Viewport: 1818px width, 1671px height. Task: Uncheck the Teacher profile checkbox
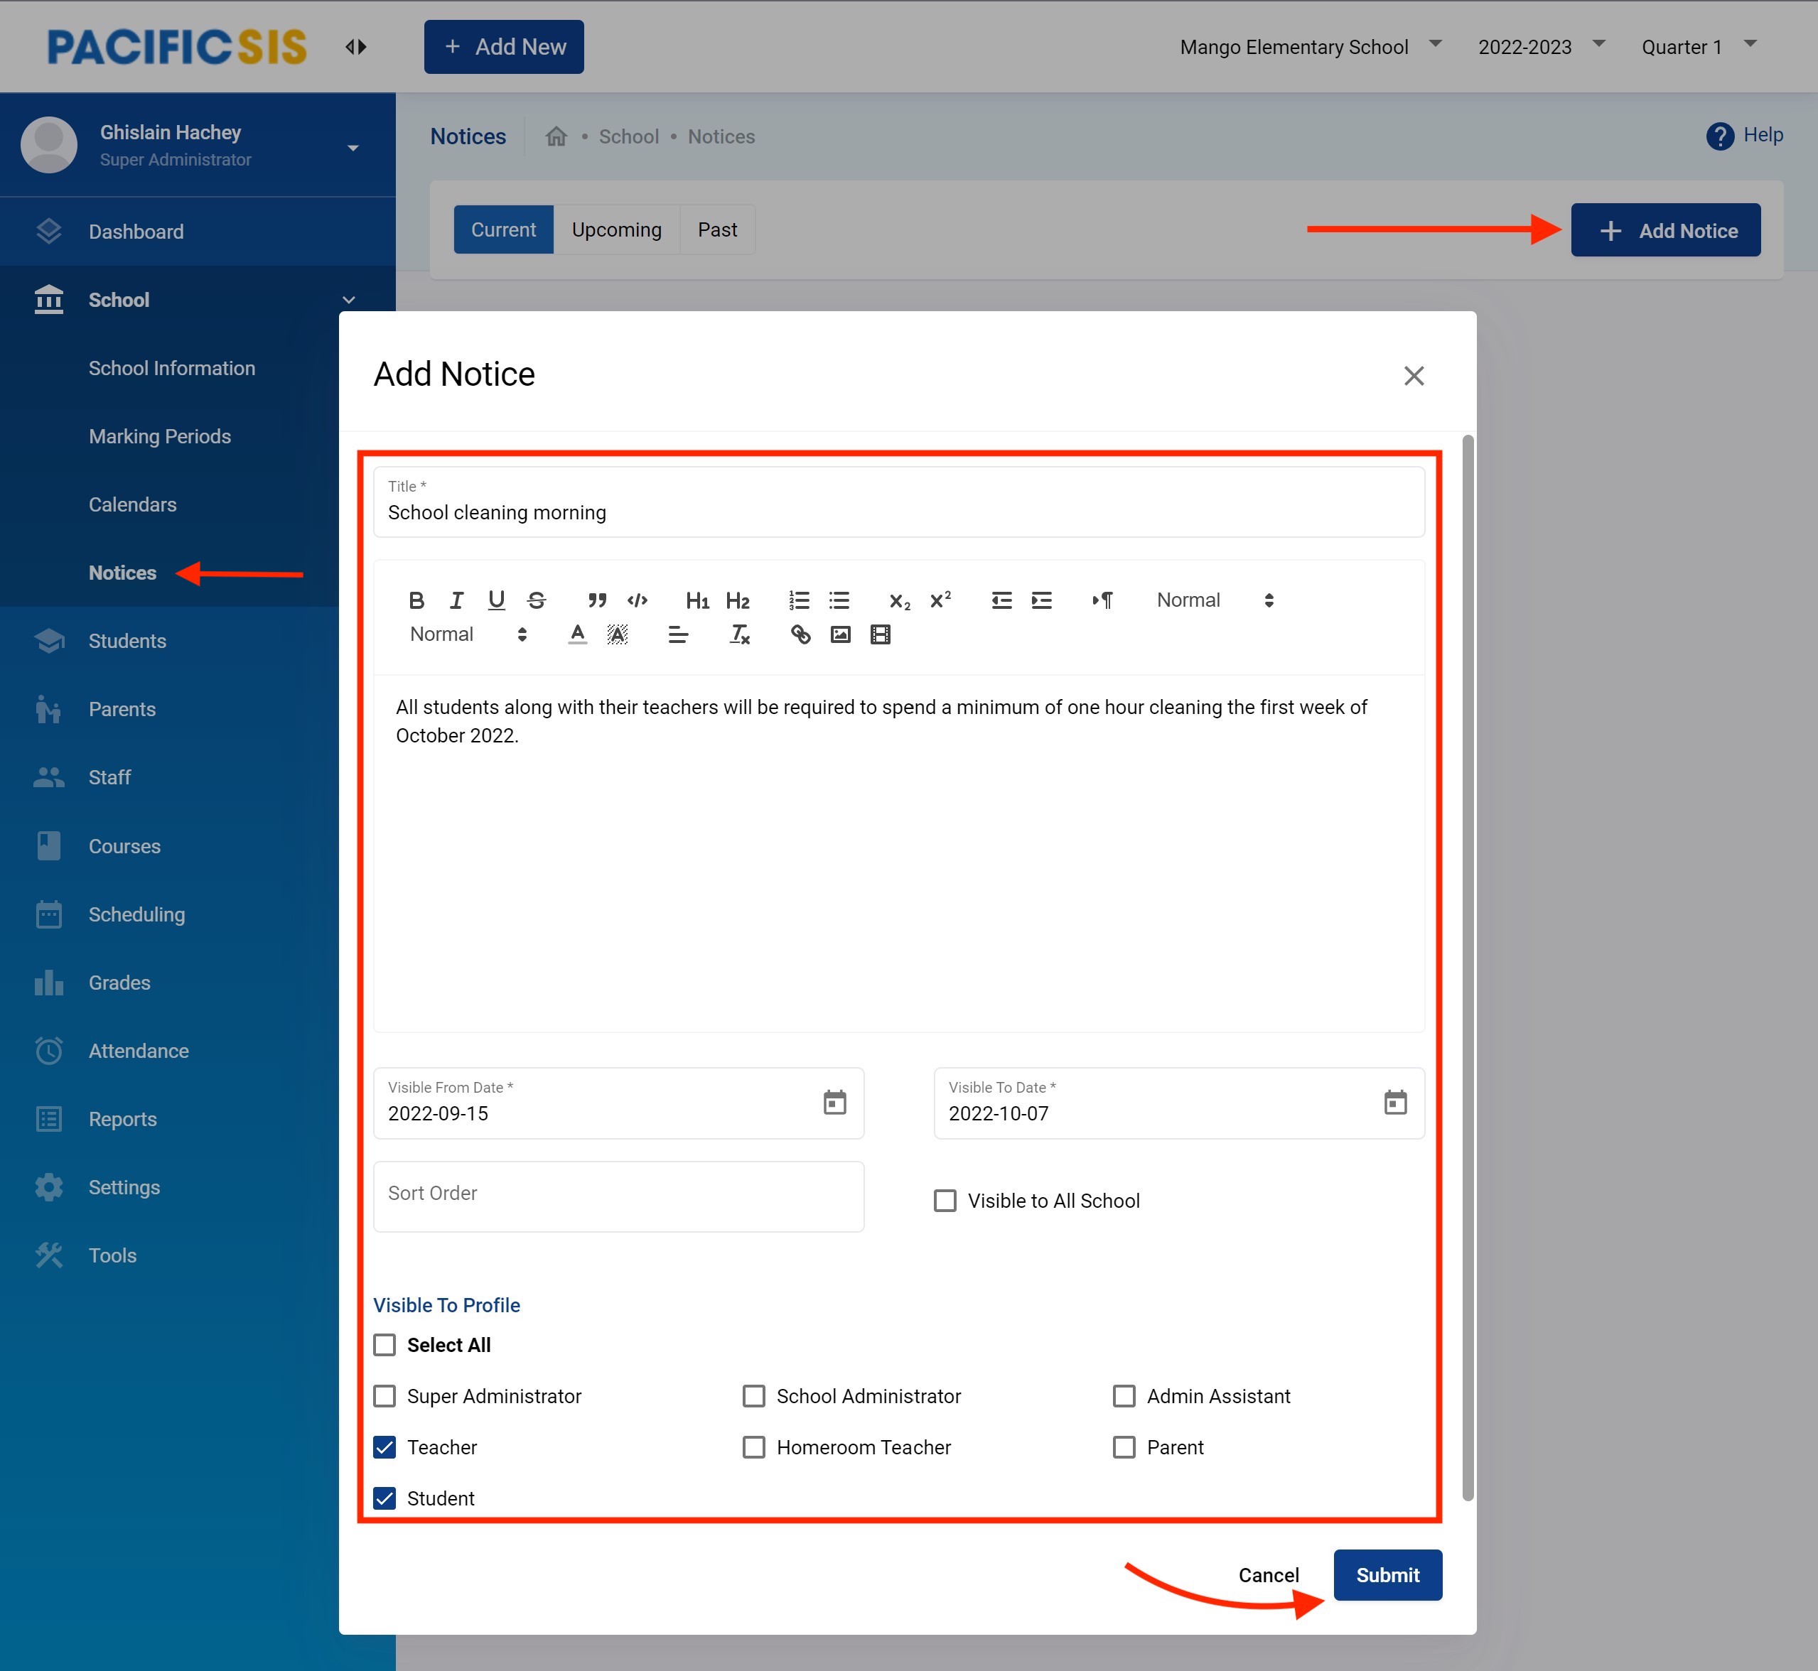point(385,1448)
